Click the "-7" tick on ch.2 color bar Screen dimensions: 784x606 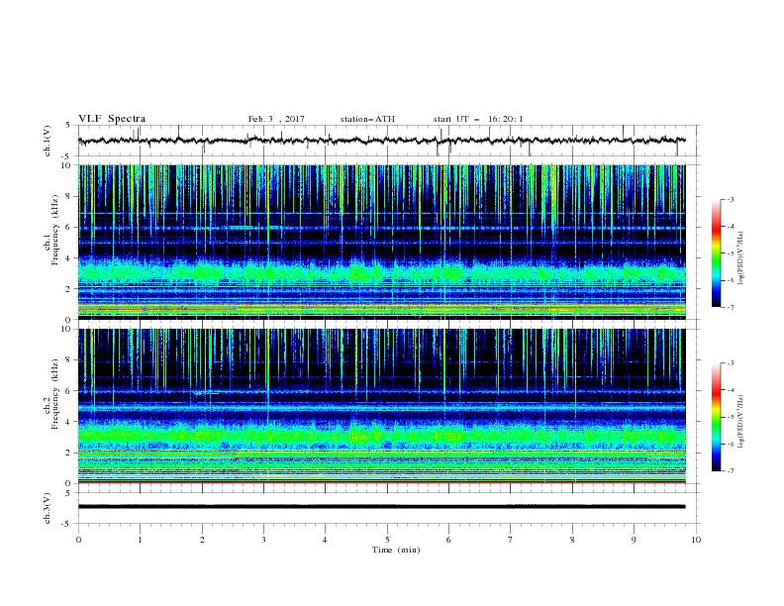[731, 470]
